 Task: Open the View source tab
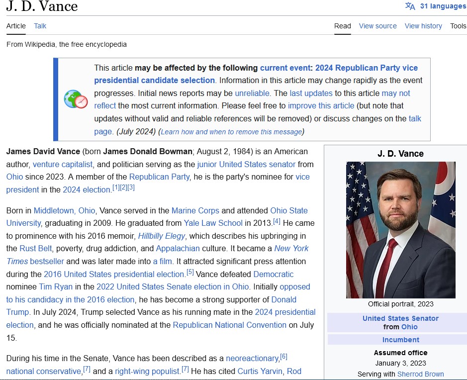(377, 26)
